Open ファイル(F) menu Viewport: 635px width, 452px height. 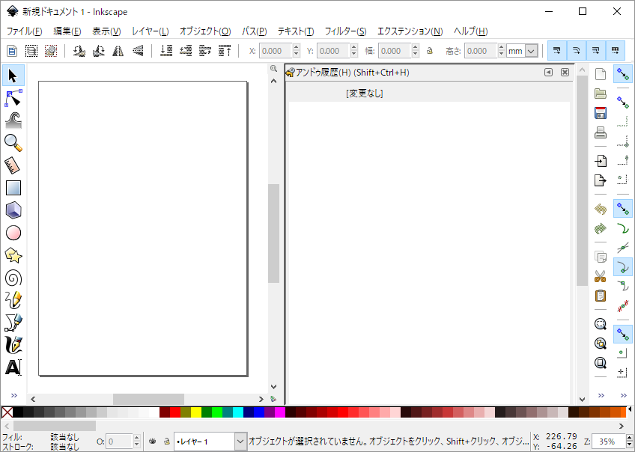click(24, 31)
